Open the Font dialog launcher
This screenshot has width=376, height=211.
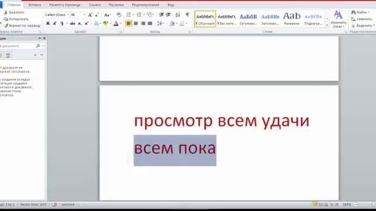click(x=121, y=32)
